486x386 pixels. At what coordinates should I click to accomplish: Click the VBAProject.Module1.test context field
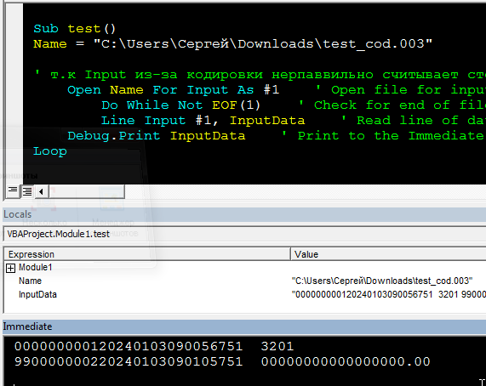pos(244,234)
